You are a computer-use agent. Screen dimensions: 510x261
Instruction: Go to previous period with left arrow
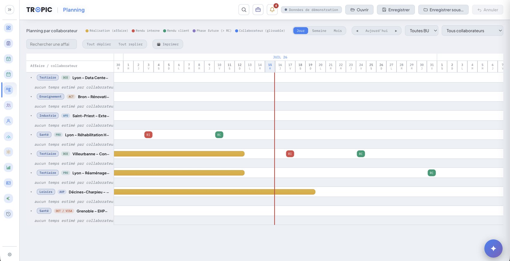[x=357, y=31]
